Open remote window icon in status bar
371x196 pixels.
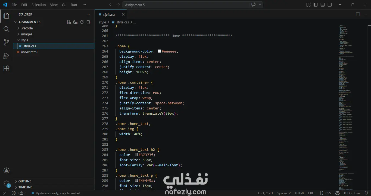pos(5,193)
